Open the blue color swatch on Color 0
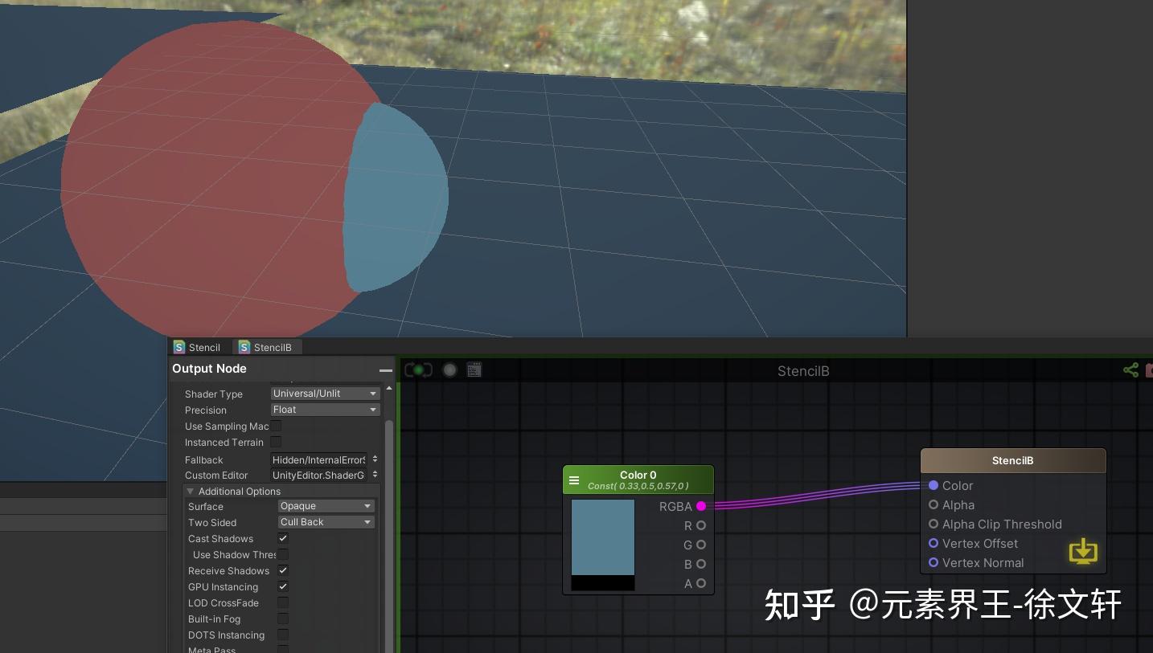 [x=602, y=537]
